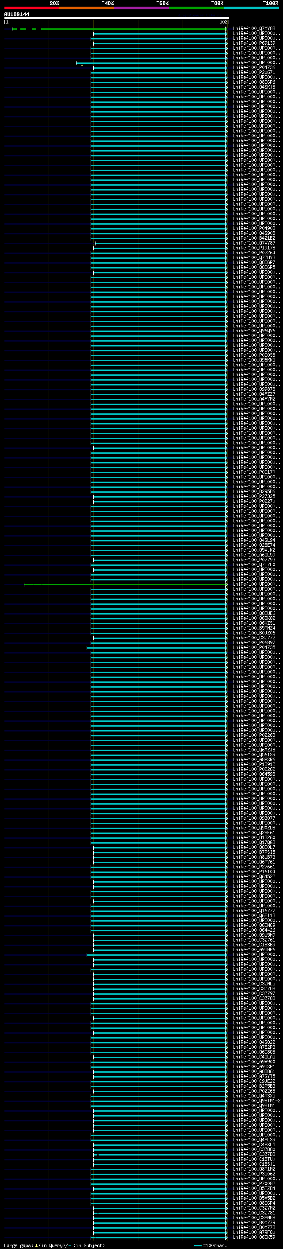
Task: Click the 502 query end position label
Action: (223, 22)
